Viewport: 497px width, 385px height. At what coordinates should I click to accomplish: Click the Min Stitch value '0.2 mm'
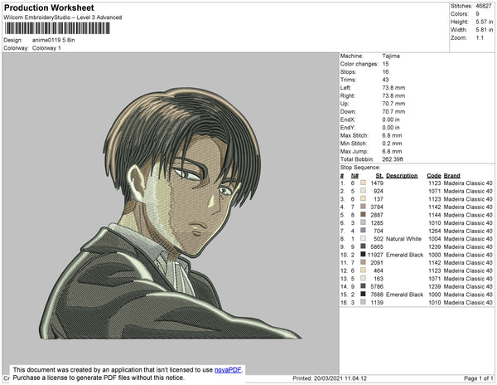[x=392, y=144]
